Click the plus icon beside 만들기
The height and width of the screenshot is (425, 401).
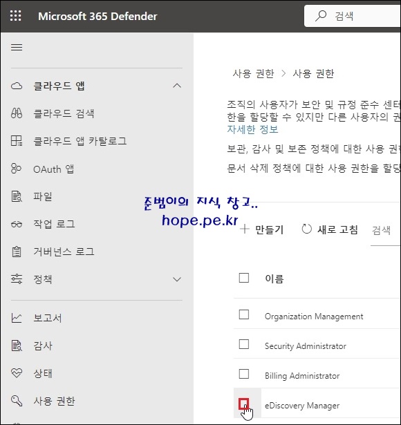245,229
